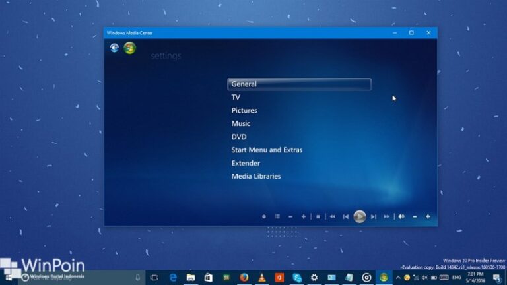Open the Media Libraries settings
This screenshot has width=507, height=285.
(256, 176)
